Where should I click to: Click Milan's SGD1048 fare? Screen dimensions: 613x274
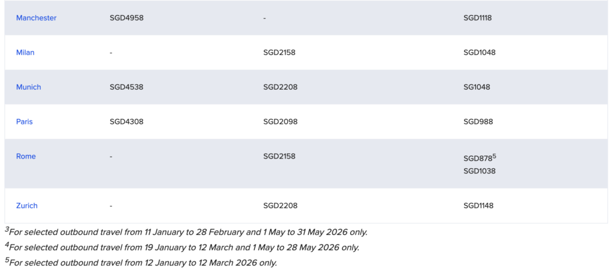point(479,53)
